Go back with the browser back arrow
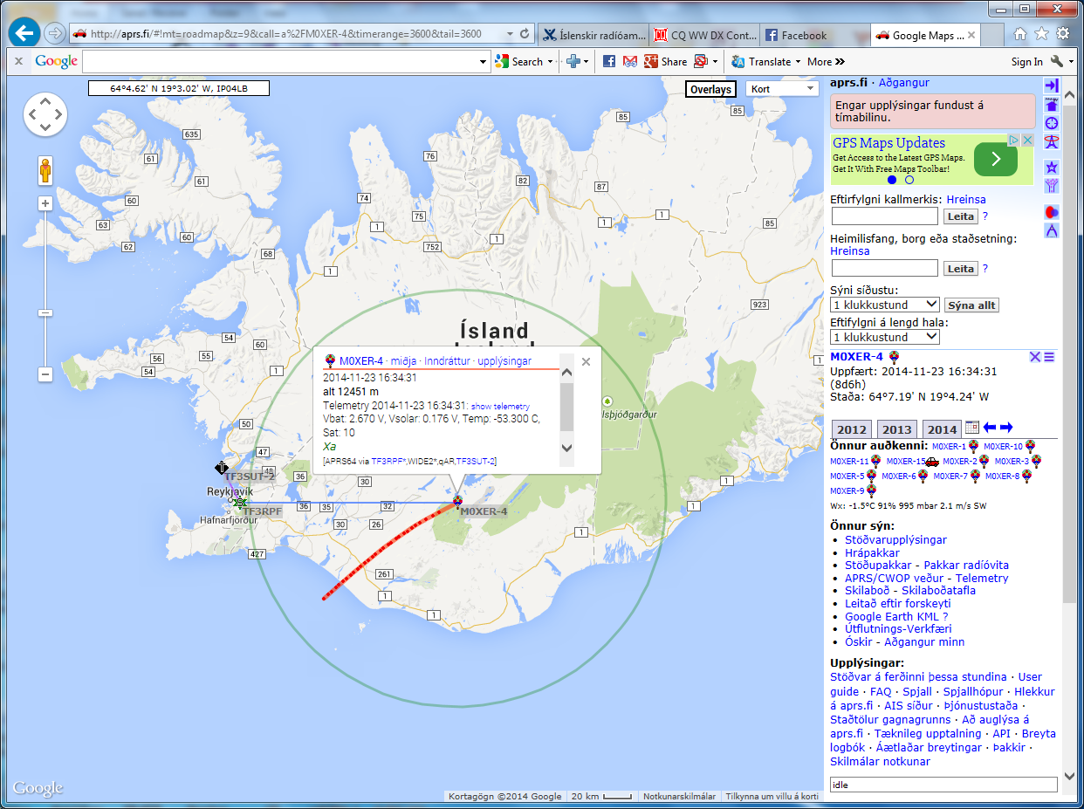This screenshot has width=1084, height=809. (24, 34)
